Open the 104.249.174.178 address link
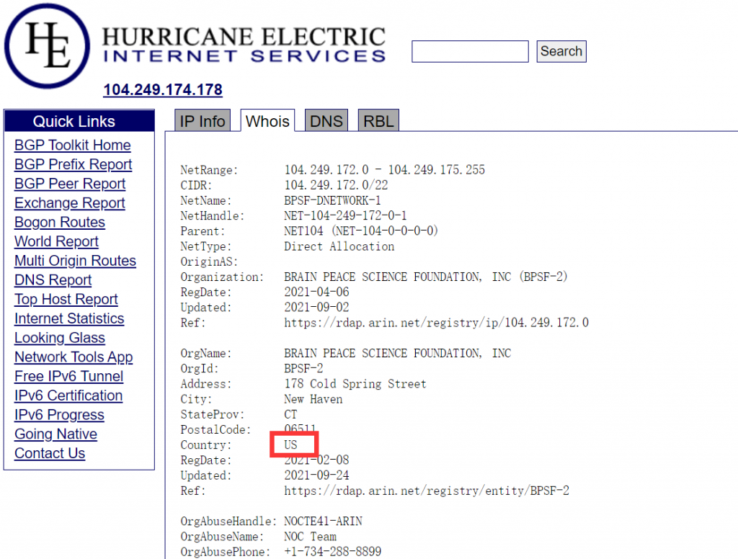 coord(163,89)
